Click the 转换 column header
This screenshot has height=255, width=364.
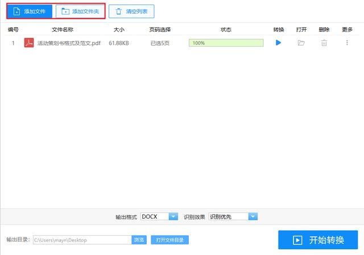(279, 30)
